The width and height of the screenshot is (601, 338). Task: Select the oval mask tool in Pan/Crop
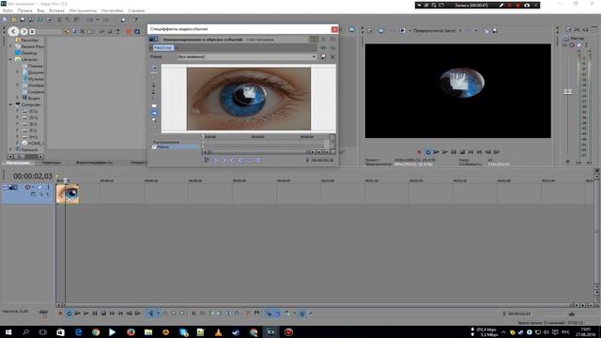pos(154,113)
